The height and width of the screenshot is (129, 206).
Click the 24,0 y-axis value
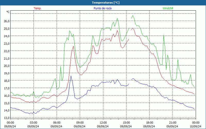[6, 36]
